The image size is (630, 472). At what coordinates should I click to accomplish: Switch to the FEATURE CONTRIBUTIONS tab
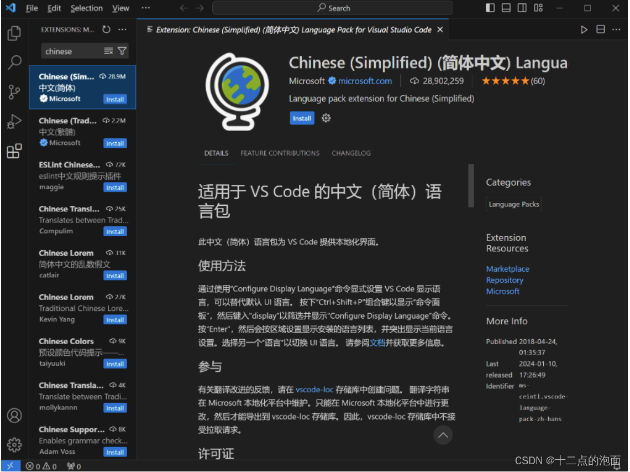point(280,153)
